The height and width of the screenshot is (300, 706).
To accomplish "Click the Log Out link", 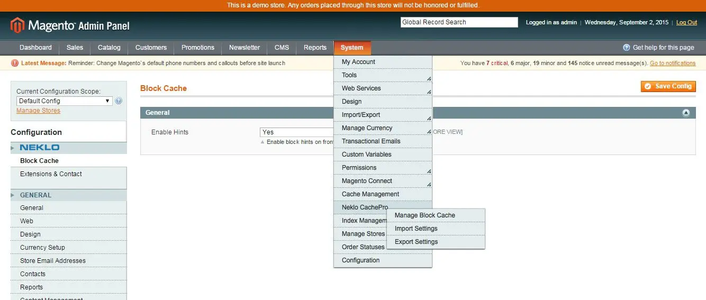I will click(686, 22).
